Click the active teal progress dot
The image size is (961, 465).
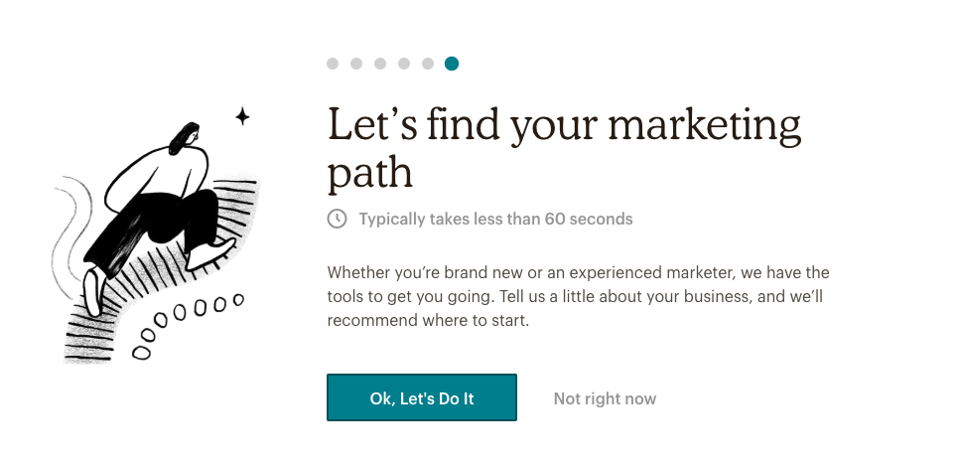pyautogui.click(x=452, y=64)
